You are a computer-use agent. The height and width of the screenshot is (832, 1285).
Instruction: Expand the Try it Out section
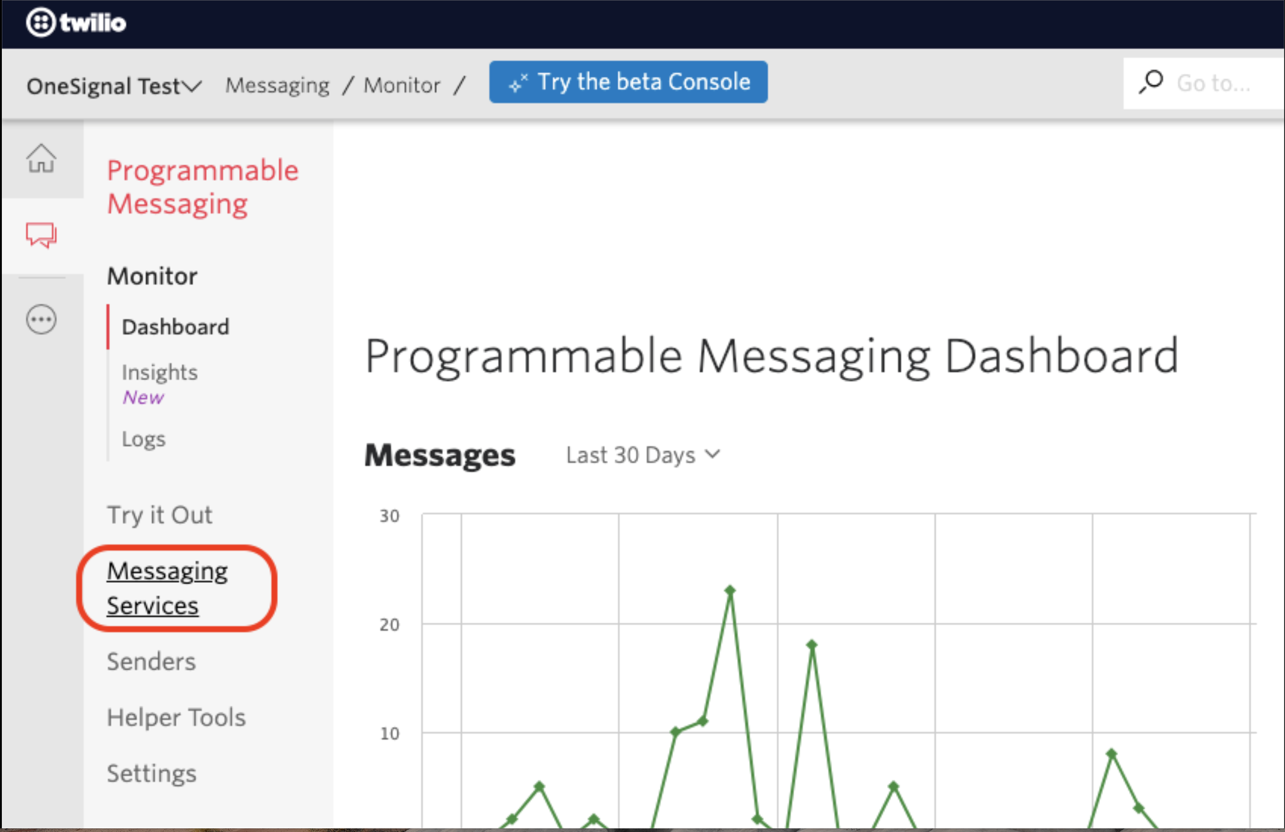[x=160, y=515]
